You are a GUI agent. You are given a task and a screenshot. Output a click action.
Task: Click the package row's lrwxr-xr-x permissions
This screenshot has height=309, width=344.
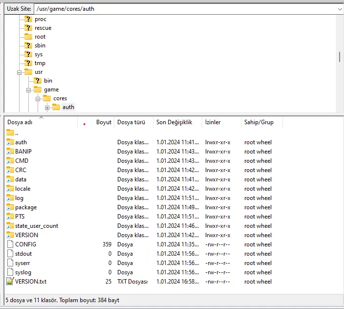point(217,207)
